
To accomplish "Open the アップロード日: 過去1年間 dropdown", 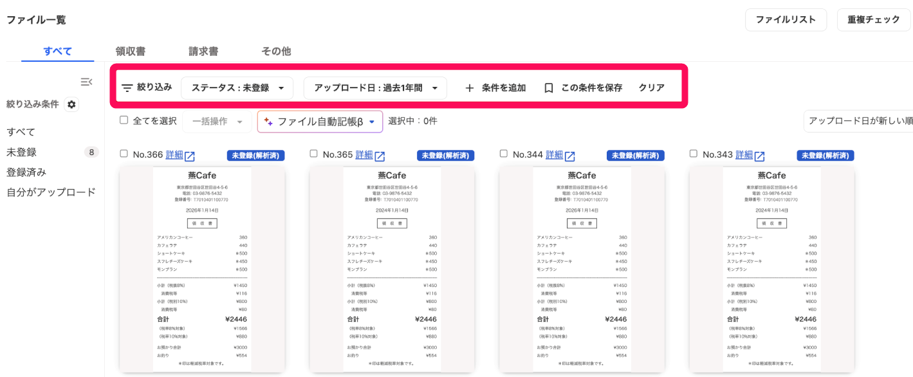I will (x=375, y=88).
